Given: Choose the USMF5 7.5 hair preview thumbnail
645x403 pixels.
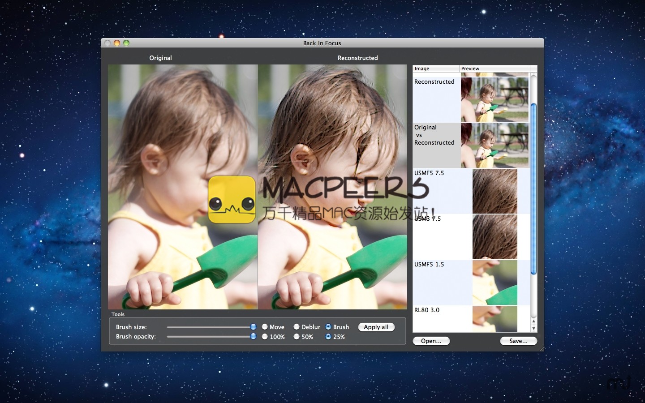Looking at the screenshot, I should (494, 191).
